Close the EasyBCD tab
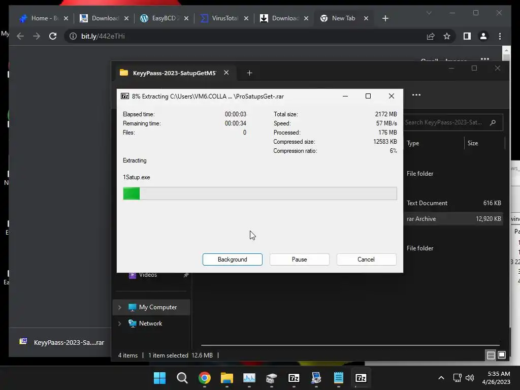Image resolution: width=520 pixels, height=390 pixels. [186, 18]
